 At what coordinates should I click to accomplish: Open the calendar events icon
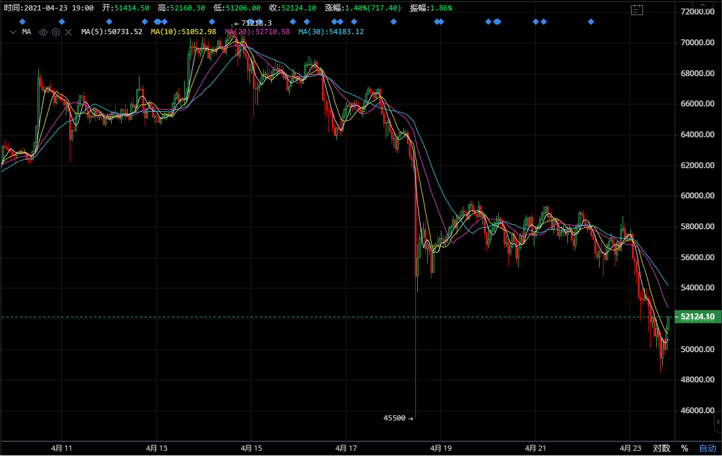(x=636, y=9)
